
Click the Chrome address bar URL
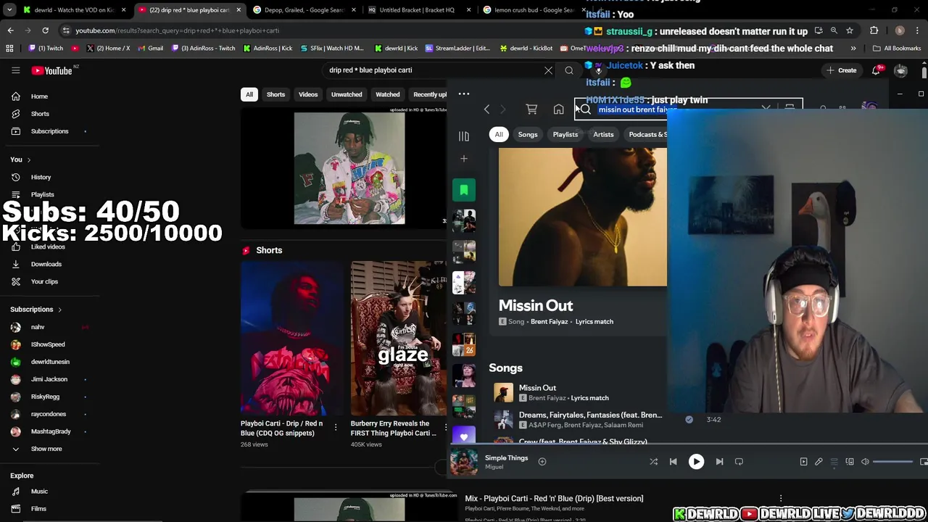[x=177, y=30]
